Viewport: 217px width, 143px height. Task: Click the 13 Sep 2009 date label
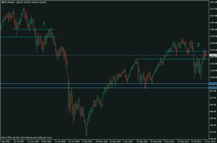(115, 142)
